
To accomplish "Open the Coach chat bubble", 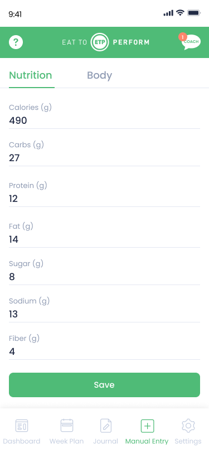I will (189, 42).
